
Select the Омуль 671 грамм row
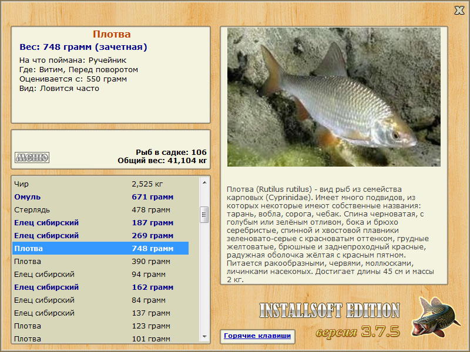100,197
